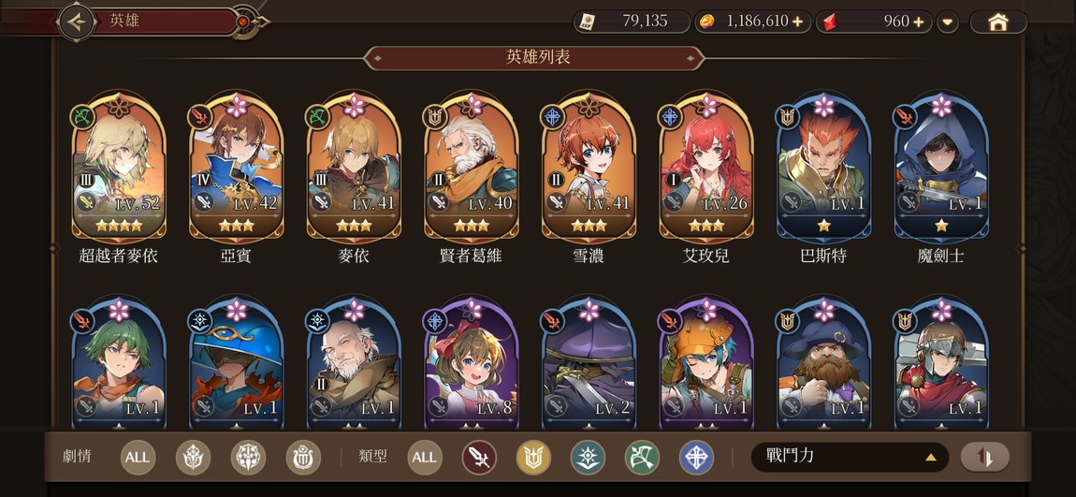Go back with the arrow icon beside 英雄
Viewport: 1076px width, 497px height.
(x=77, y=22)
